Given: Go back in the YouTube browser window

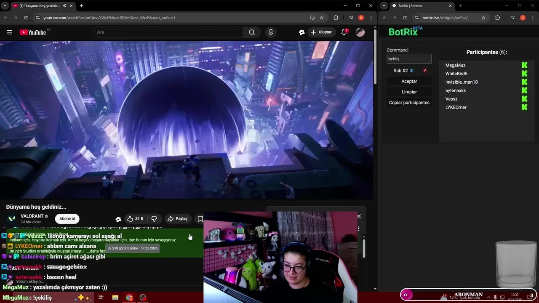Looking at the screenshot, I should coord(5,18).
